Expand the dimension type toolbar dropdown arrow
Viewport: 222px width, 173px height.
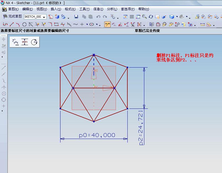point(214,25)
